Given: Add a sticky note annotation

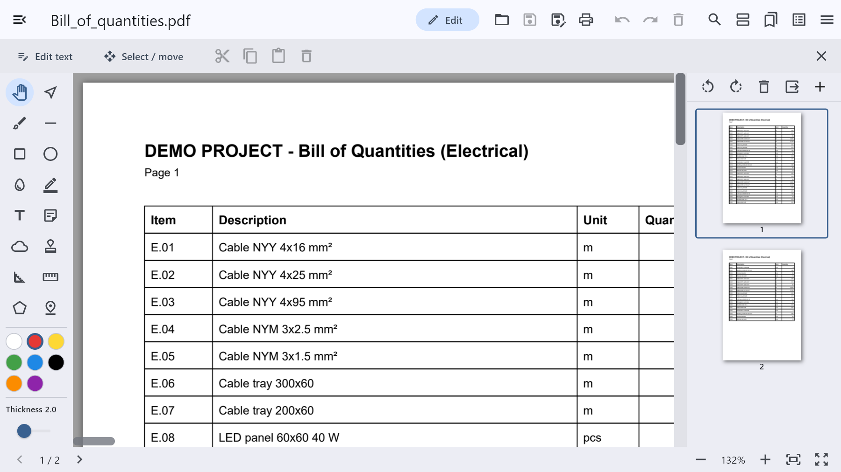Looking at the screenshot, I should (x=50, y=215).
